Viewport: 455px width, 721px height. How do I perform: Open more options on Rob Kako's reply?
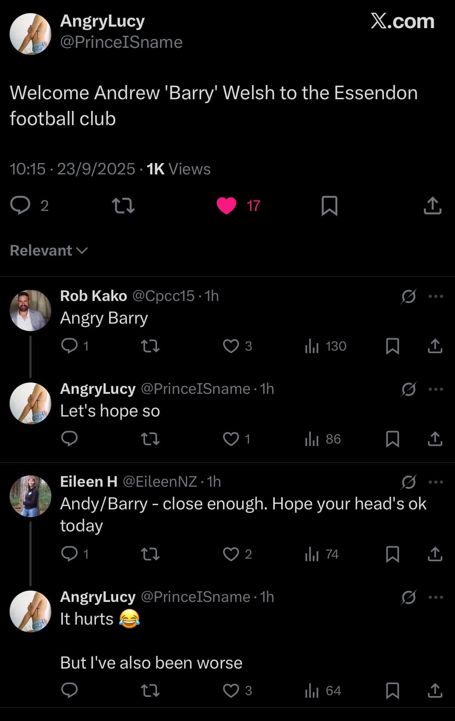click(436, 296)
